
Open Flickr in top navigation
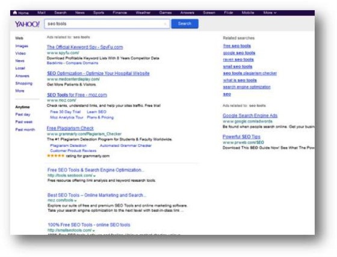pos(229,13)
